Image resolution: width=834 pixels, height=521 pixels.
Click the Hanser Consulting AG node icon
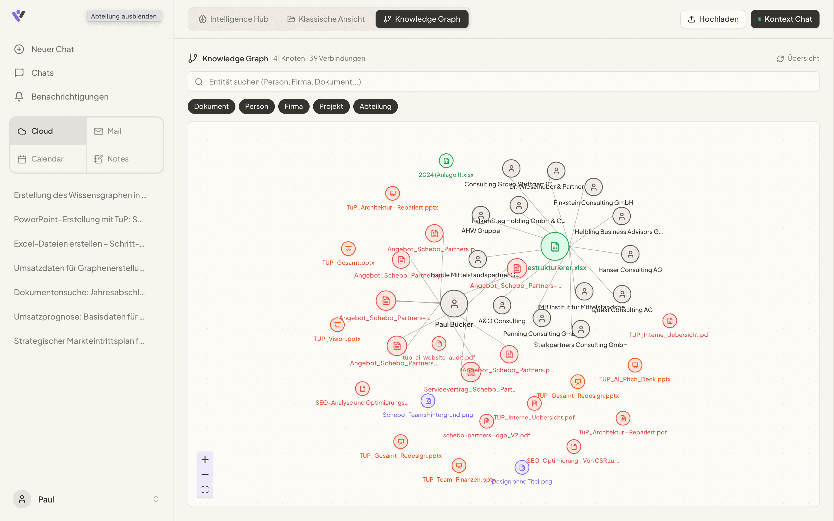(630, 254)
